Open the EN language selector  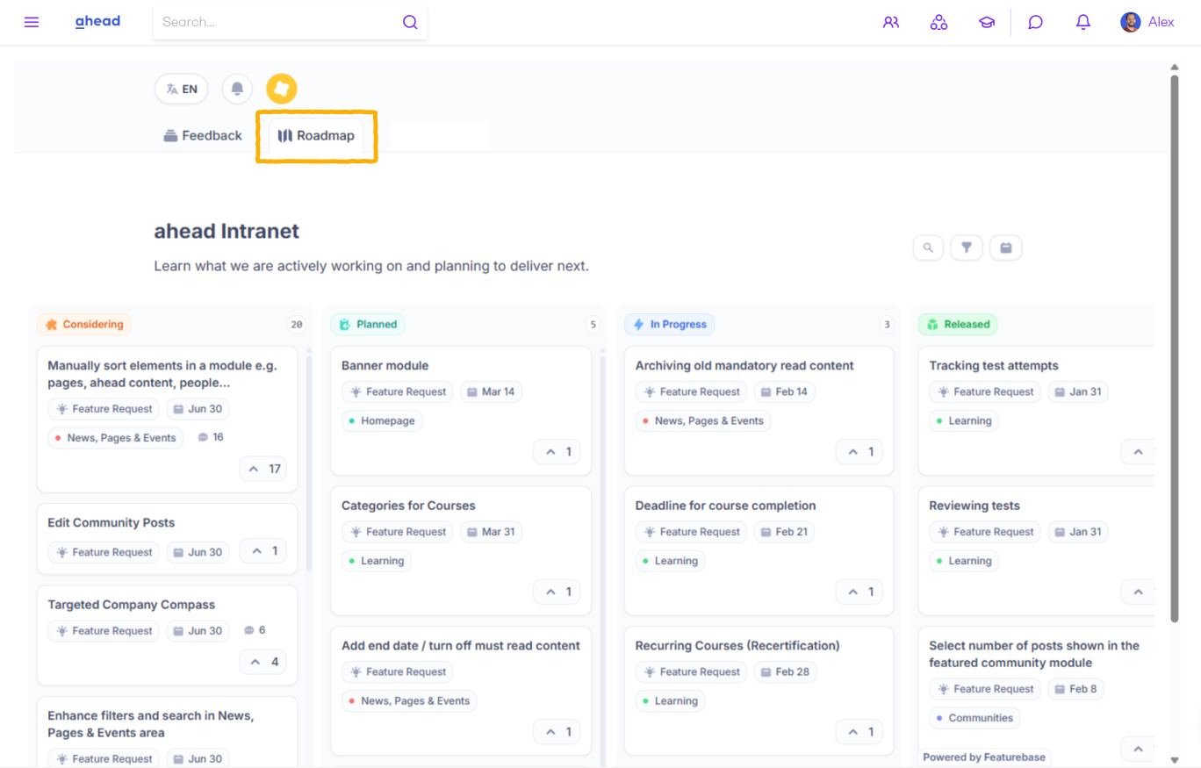[x=182, y=89]
